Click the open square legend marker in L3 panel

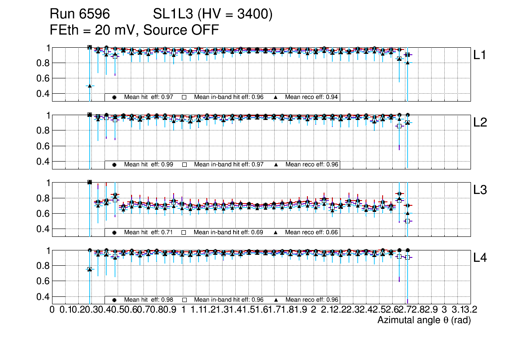pos(185,232)
